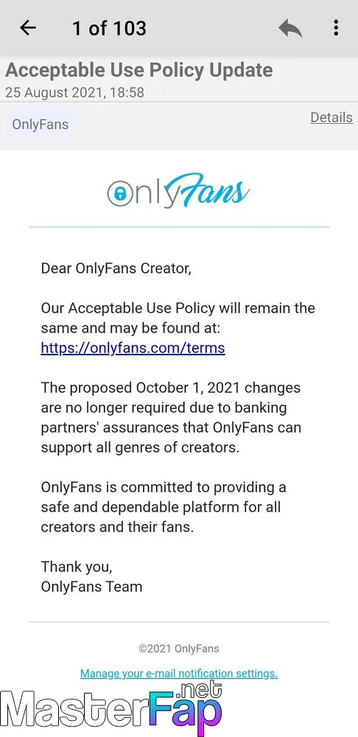Click the OnlyFans Team signature line
This screenshot has height=737, width=358.
point(91,587)
